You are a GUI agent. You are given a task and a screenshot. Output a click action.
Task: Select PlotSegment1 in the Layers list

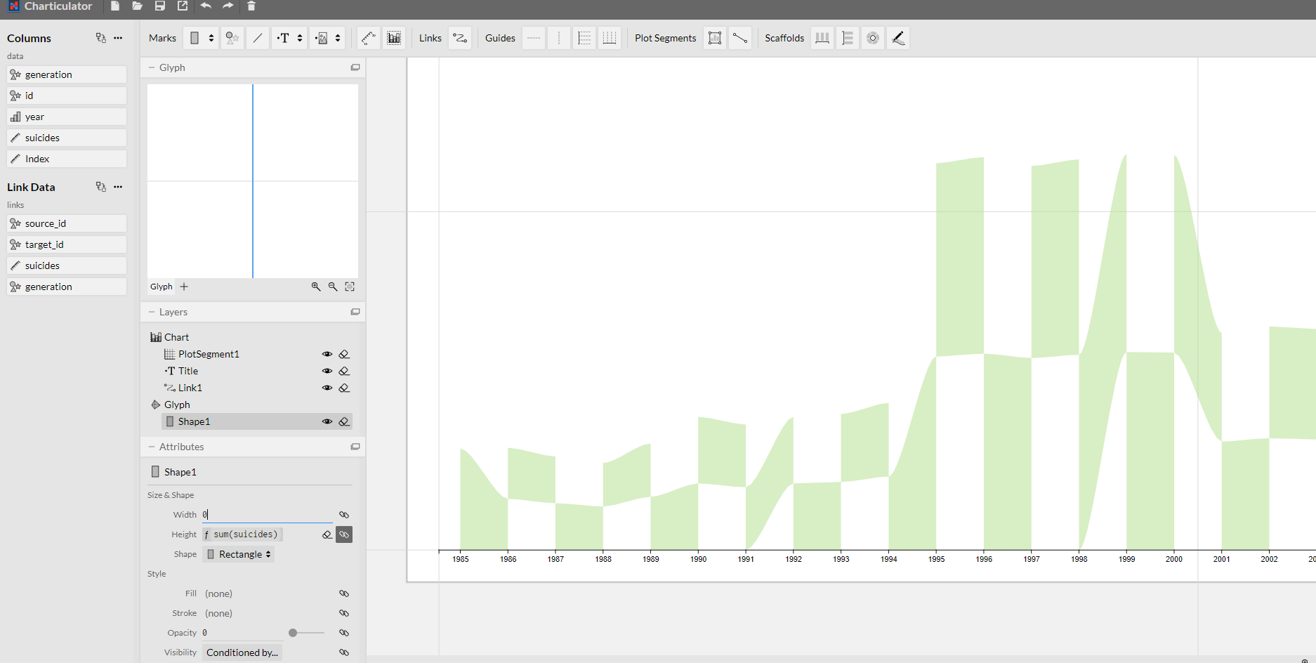(209, 354)
